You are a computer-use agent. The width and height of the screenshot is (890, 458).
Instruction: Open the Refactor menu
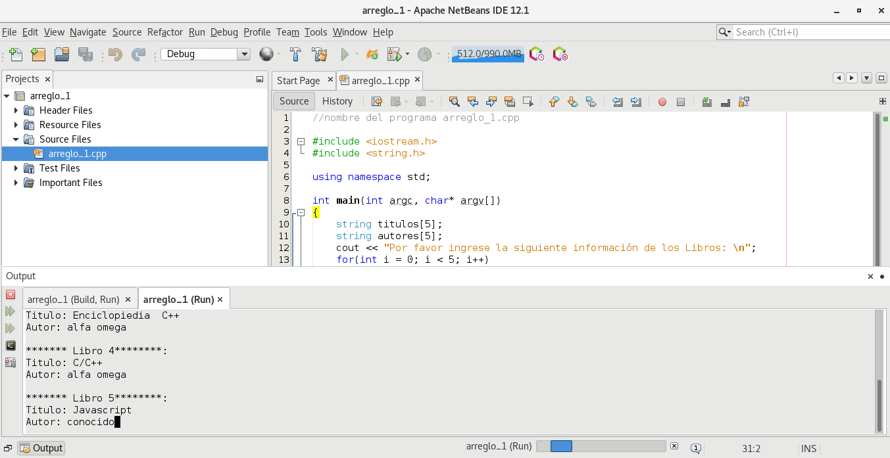coord(165,32)
